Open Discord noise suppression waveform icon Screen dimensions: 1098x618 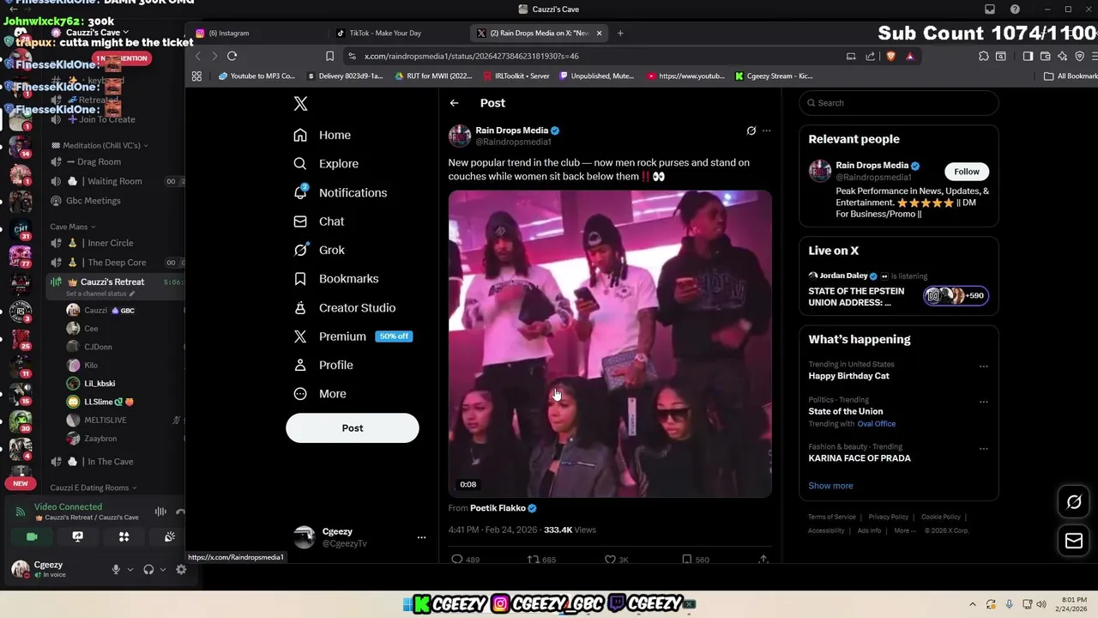(160, 512)
